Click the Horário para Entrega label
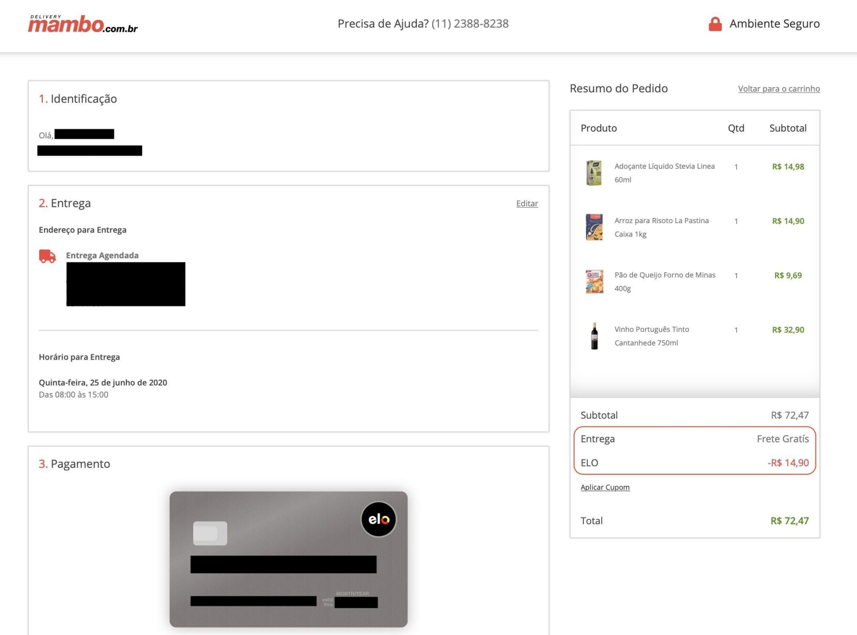 79,357
